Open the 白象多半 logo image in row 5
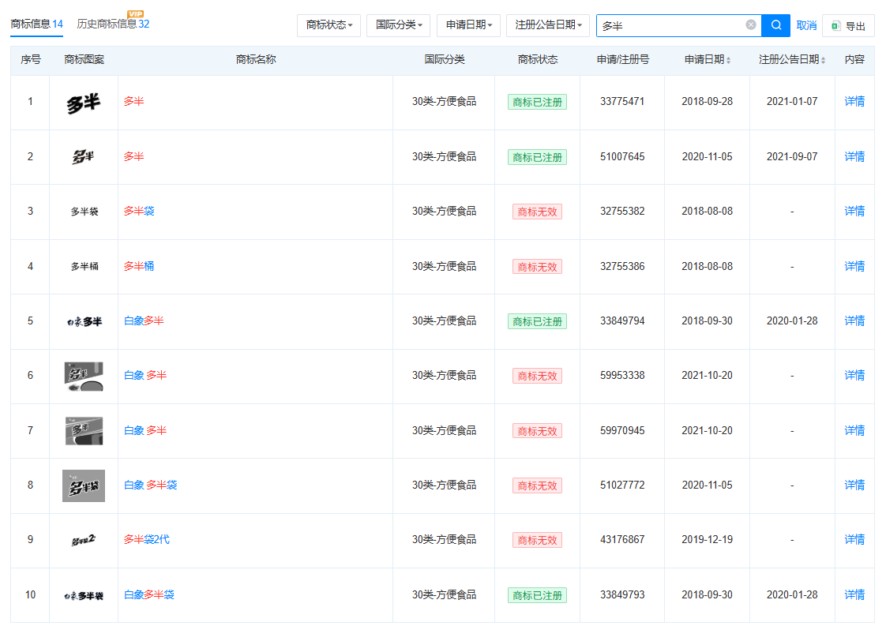The image size is (886, 626). click(84, 321)
